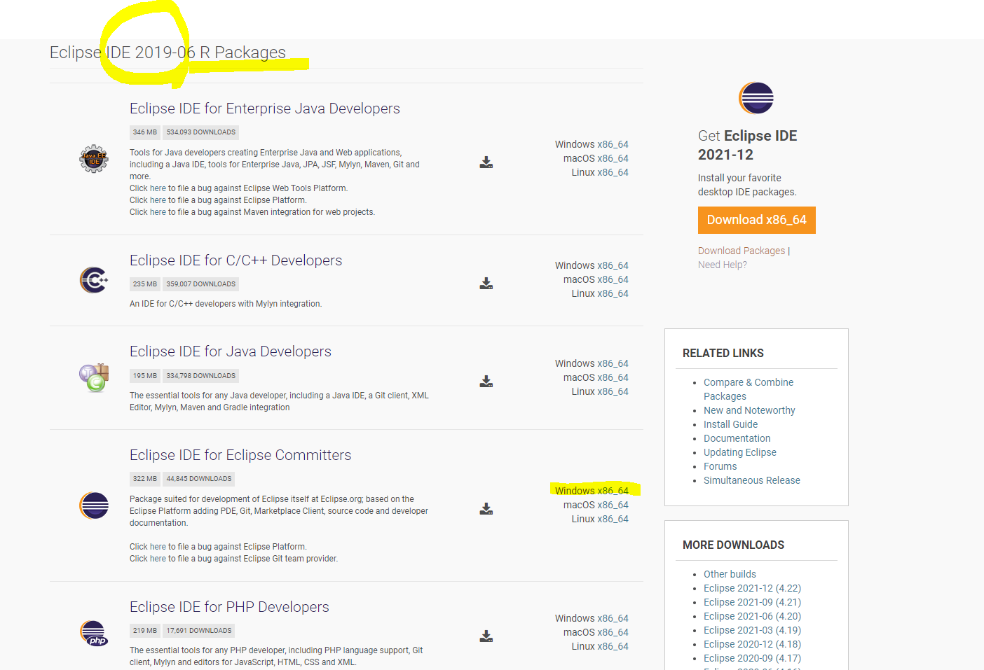
Task: Open the Eclipse 2021-03 (4.19) link
Action: 752,630
